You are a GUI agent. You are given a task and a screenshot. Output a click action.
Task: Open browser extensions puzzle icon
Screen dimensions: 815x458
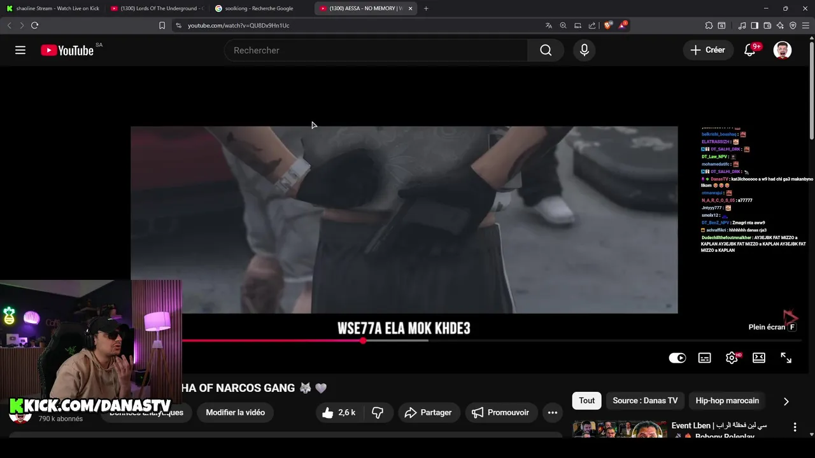(709, 25)
